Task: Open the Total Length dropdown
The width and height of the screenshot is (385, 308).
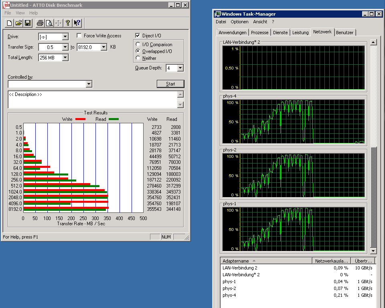Action: tap(65, 57)
